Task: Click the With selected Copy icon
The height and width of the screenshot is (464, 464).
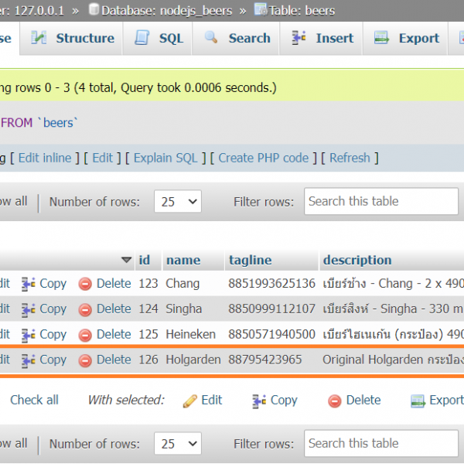Action: [x=260, y=401]
